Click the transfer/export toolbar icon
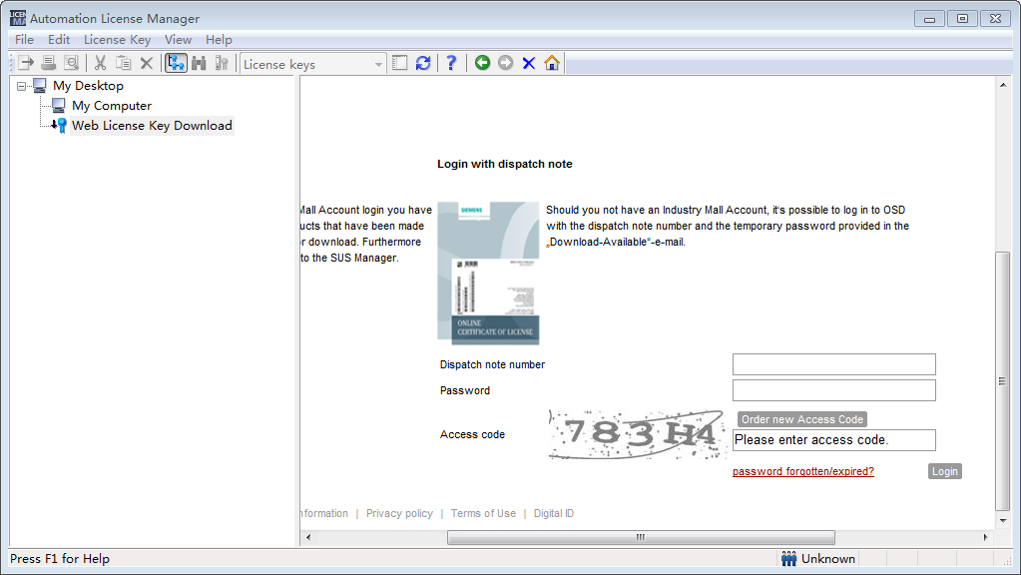Screen dimensions: 1021x575 click(x=26, y=63)
